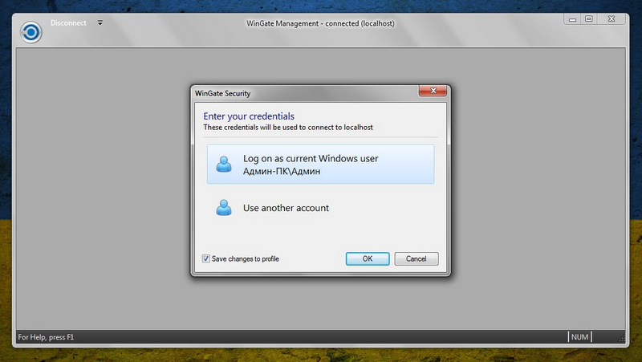Close the WinGate Management window
The image size is (642, 362).
click(x=612, y=18)
